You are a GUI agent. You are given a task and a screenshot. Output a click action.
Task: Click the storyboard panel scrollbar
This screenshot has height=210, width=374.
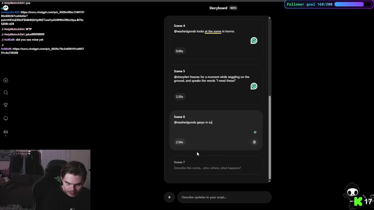pyautogui.click(x=270, y=137)
